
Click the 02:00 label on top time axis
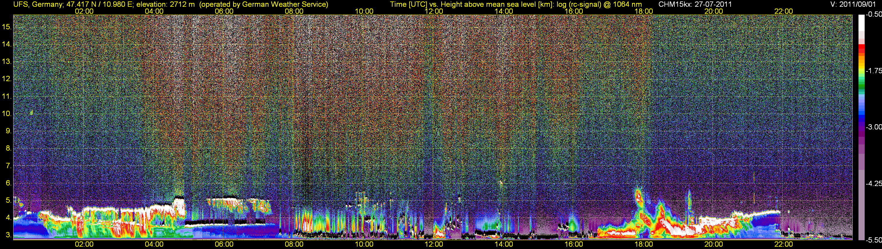pyautogui.click(x=84, y=11)
